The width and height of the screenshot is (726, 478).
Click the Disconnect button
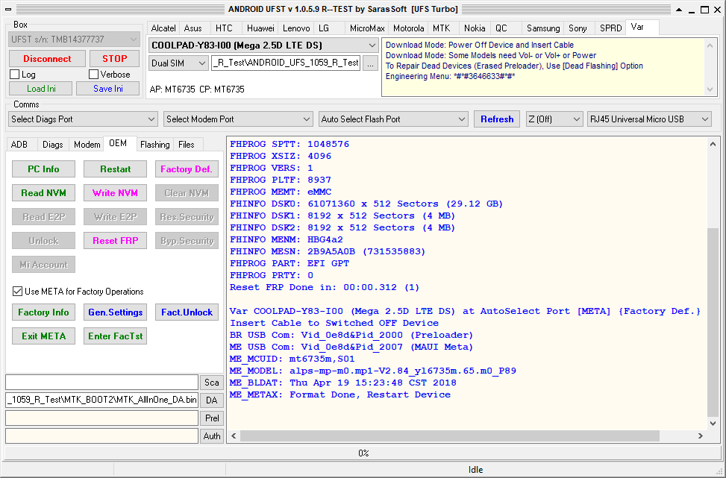tap(47, 59)
